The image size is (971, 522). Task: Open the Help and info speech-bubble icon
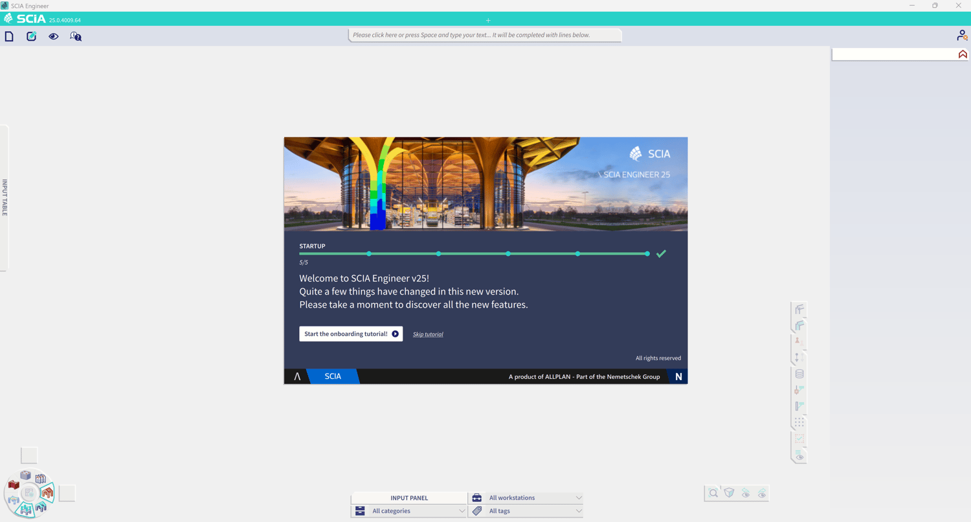point(76,36)
